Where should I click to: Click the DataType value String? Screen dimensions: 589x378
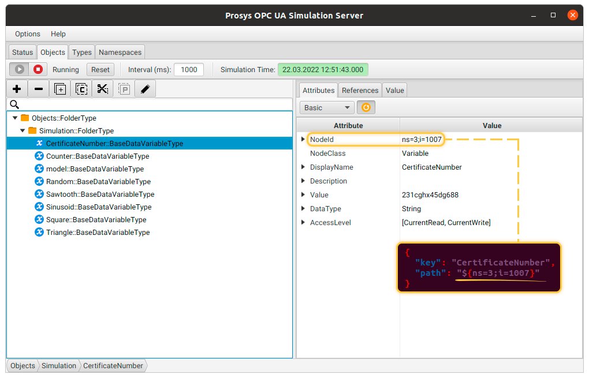[x=411, y=209]
